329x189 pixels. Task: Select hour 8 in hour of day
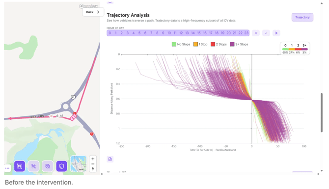[157, 33]
